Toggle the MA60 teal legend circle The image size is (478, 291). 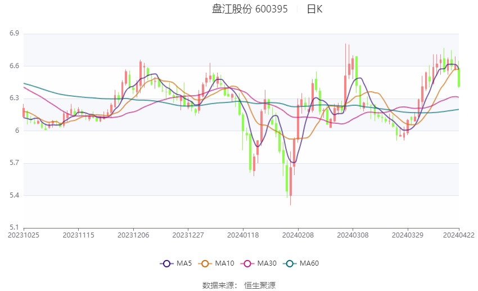(x=290, y=263)
